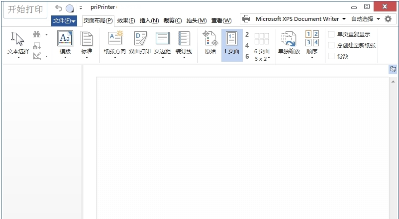Image resolution: width=399 pixels, height=219 pixels.
Task: Undo the last action with arrow icon
Action: pyautogui.click(x=59, y=8)
